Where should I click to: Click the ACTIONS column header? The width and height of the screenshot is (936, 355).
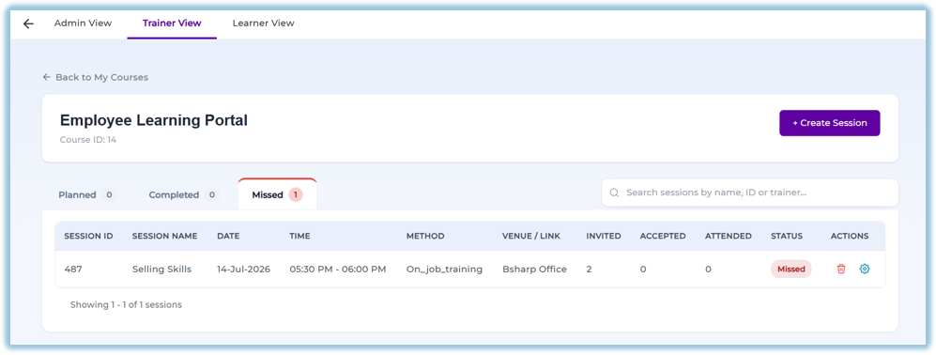pos(850,236)
